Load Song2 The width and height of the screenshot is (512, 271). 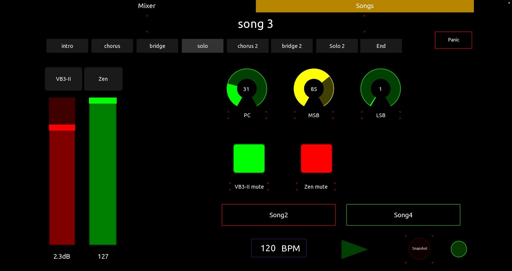[278, 215]
